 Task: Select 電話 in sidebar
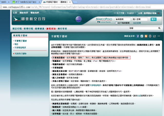point(16,44)
